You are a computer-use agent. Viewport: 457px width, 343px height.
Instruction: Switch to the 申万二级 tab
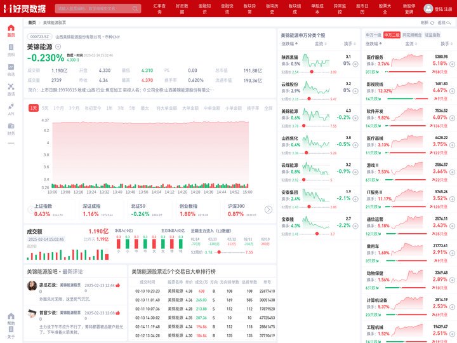[392, 35]
